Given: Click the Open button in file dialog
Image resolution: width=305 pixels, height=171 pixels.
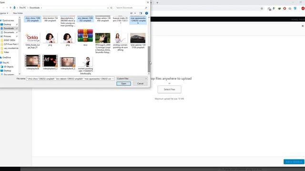Looking at the screenshot, I should 123,84.
